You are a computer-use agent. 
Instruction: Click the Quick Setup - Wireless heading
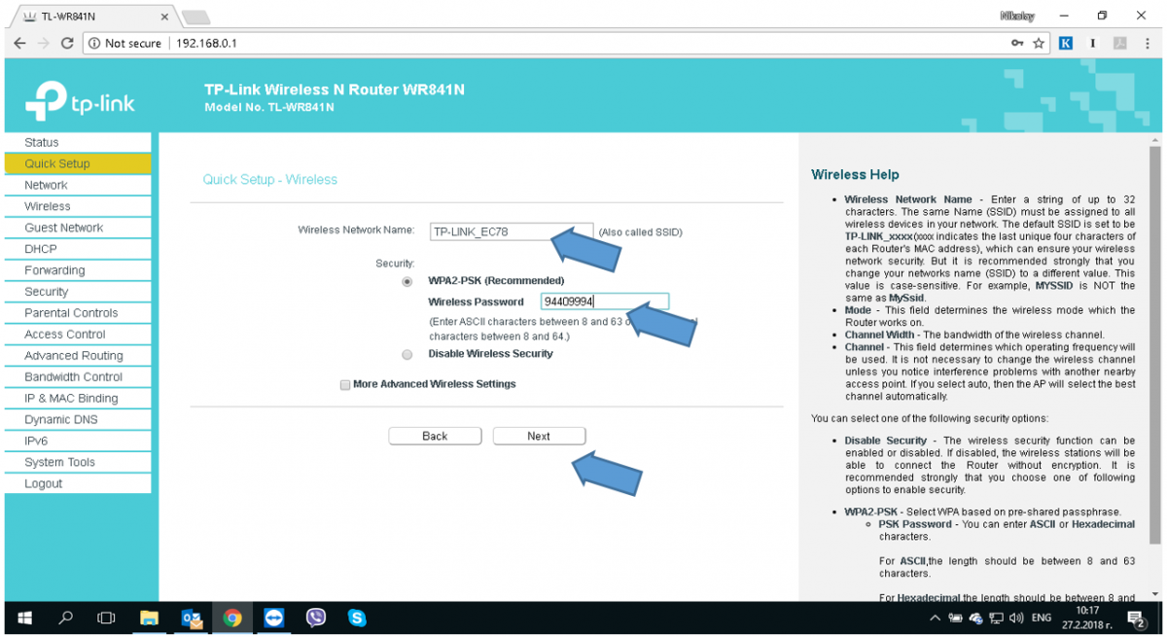(x=269, y=180)
